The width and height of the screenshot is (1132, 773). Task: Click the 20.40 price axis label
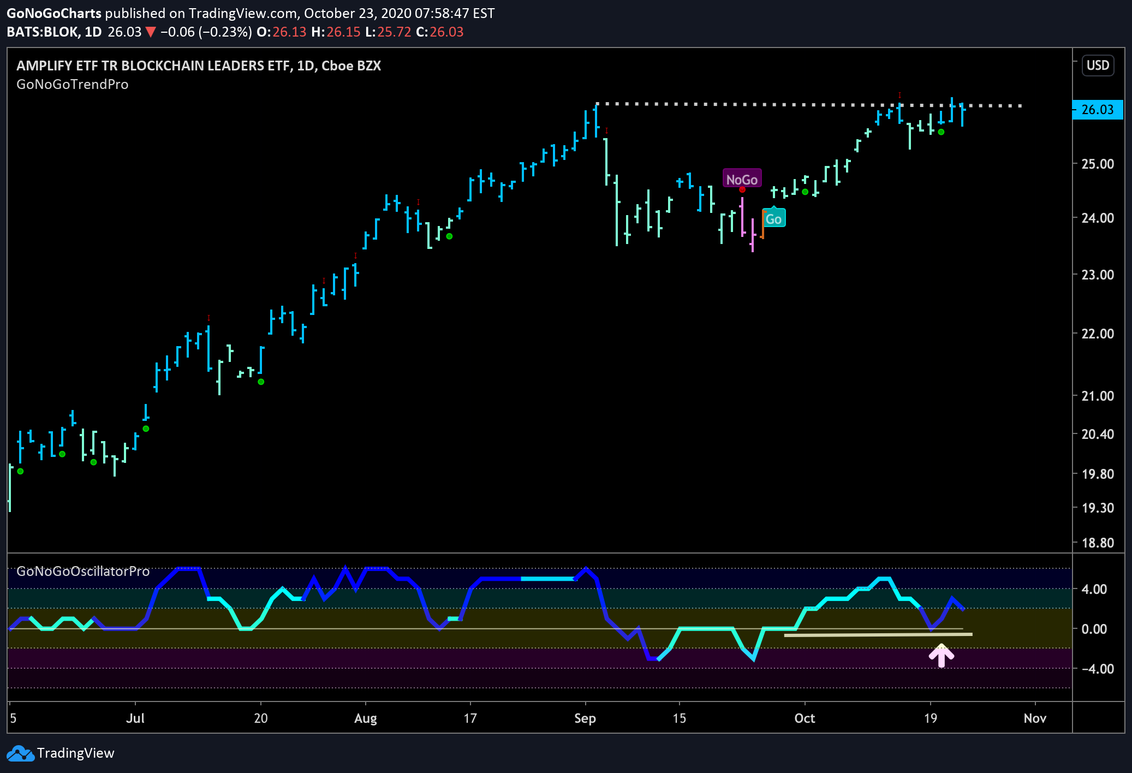1098,434
